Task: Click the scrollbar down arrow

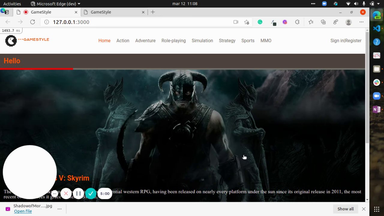Action: tap(367, 199)
